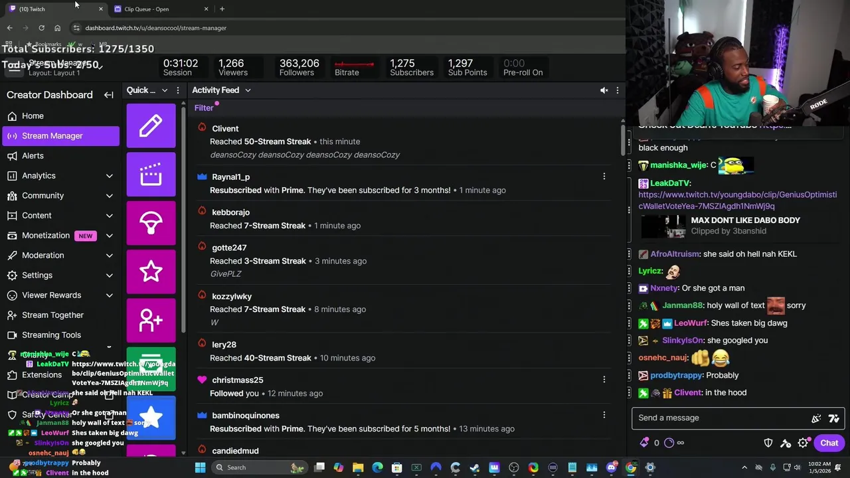Click the system tray volume icon
The image size is (850, 478).
(x=797, y=467)
